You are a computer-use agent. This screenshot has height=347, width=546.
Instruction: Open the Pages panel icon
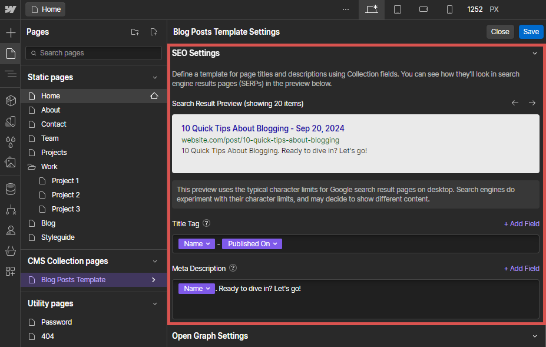[x=11, y=54]
